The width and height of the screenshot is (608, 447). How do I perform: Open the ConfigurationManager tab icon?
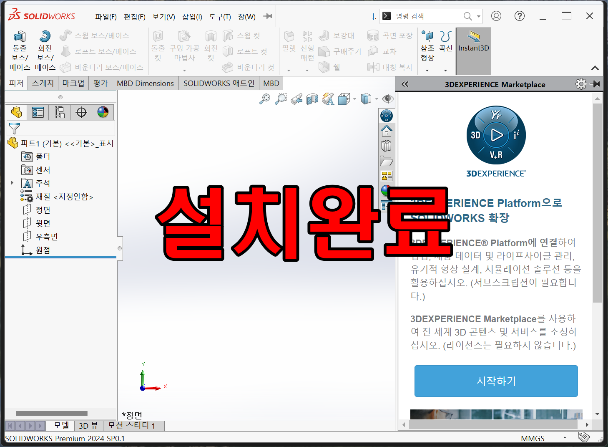click(60, 112)
